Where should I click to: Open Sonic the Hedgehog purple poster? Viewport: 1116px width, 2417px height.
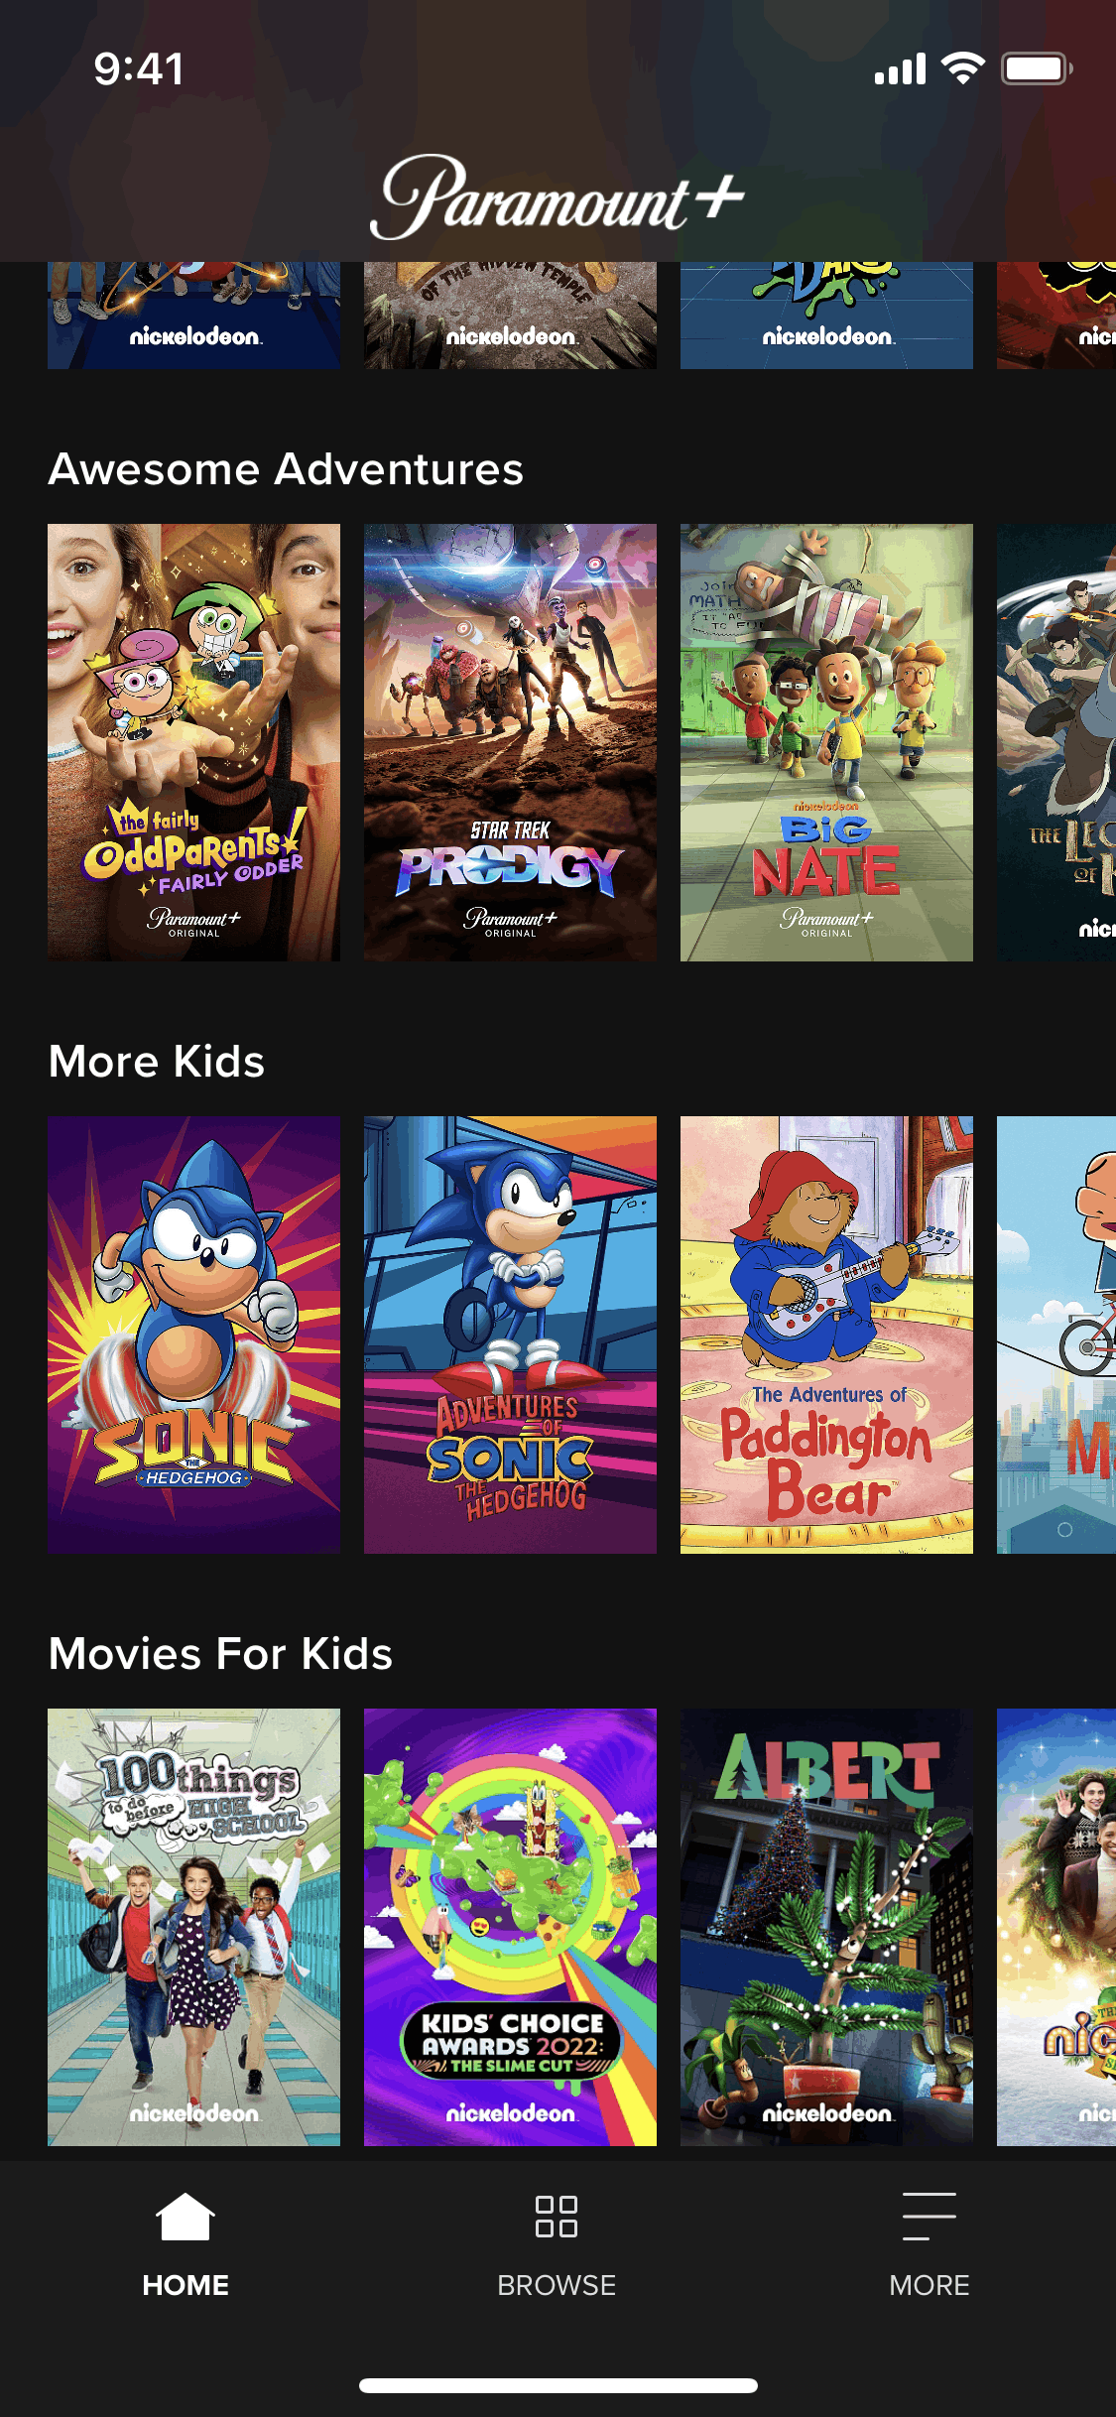coord(193,1335)
